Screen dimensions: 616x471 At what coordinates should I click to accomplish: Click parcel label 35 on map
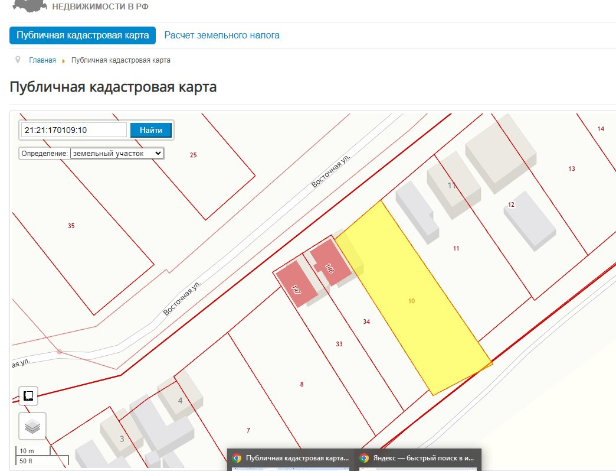click(71, 226)
